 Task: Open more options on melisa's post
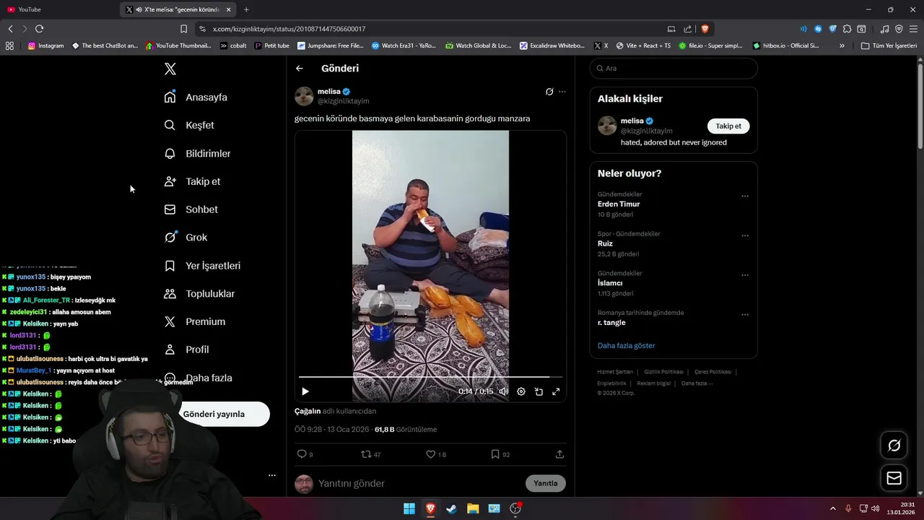coord(562,92)
